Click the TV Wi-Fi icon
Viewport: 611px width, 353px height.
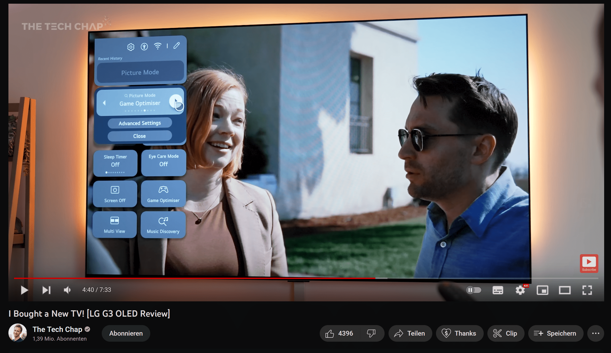158,46
